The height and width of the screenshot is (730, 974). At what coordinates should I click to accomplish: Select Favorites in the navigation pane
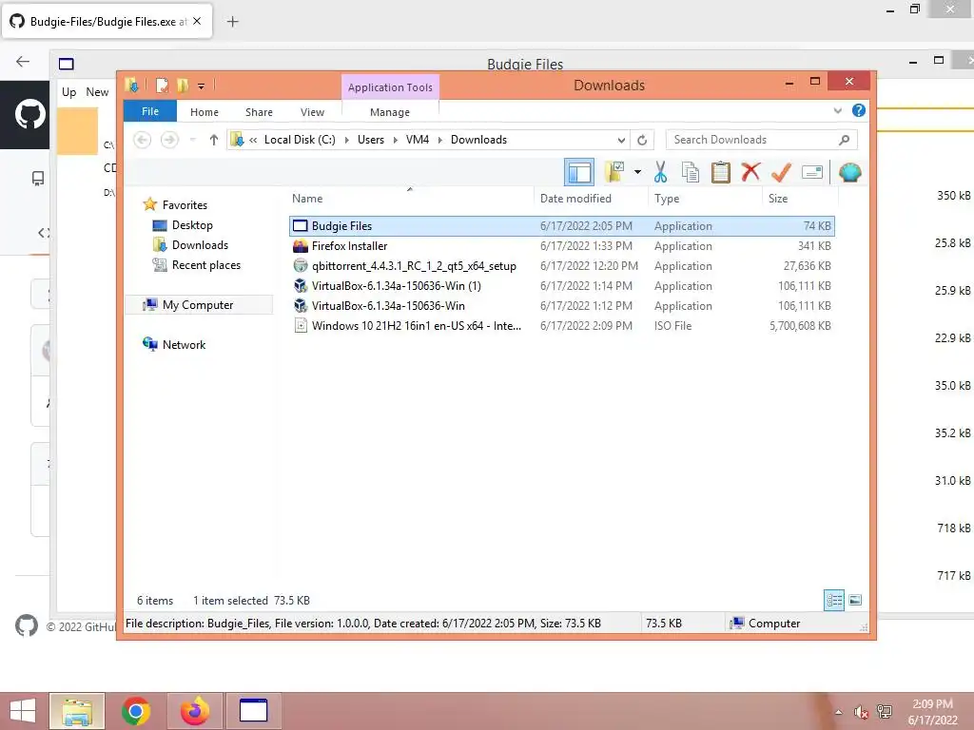185,205
